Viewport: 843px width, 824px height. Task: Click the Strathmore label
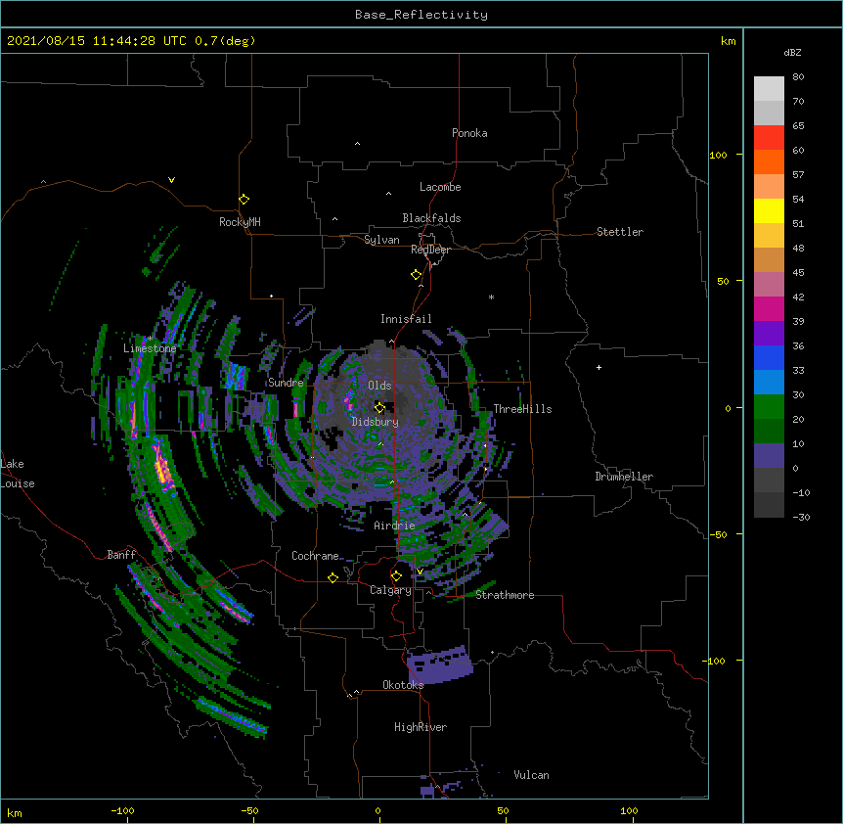(505, 595)
